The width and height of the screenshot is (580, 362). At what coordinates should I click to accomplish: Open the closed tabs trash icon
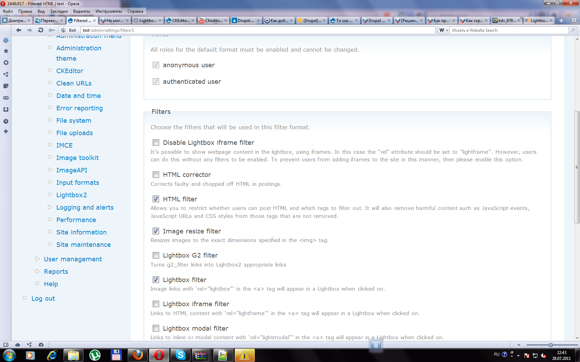574,20
